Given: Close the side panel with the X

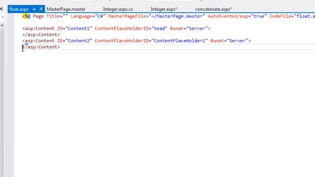Looking at the screenshot, I should point(1,9).
